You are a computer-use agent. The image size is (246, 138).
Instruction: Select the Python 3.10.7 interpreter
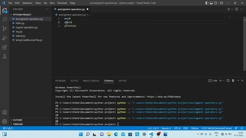tap(216, 128)
